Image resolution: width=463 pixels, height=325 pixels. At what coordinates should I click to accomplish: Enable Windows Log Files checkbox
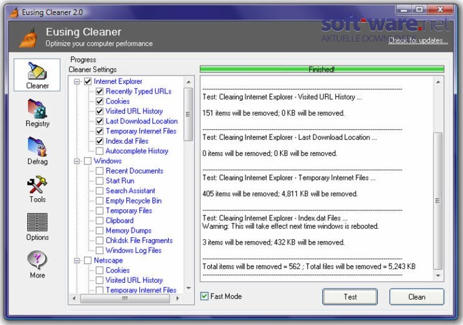(x=100, y=250)
